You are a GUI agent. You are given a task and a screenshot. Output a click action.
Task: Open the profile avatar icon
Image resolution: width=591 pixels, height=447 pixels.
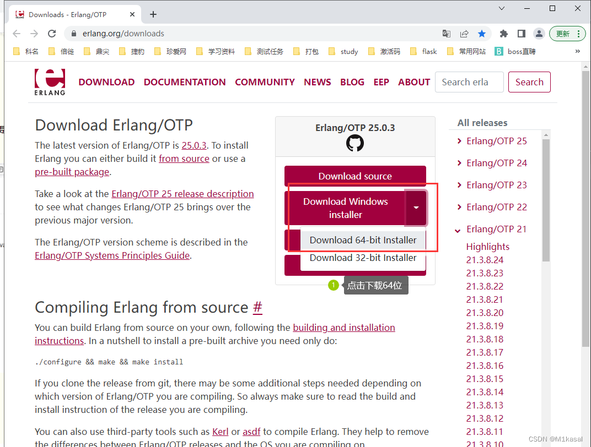pos(539,34)
